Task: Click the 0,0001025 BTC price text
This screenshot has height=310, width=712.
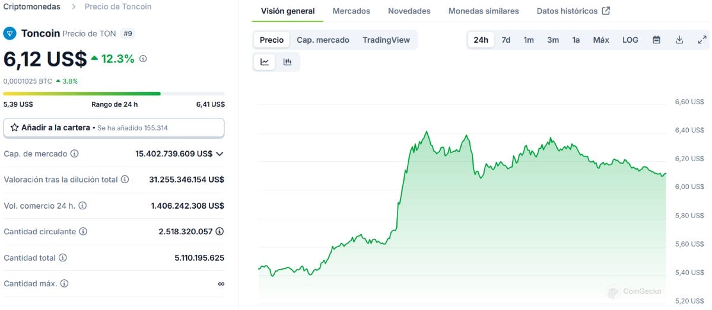Action: [x=27, y=81]
